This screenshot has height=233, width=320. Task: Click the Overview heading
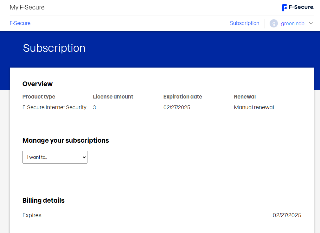pyautogui.click(x=38, y=84)
